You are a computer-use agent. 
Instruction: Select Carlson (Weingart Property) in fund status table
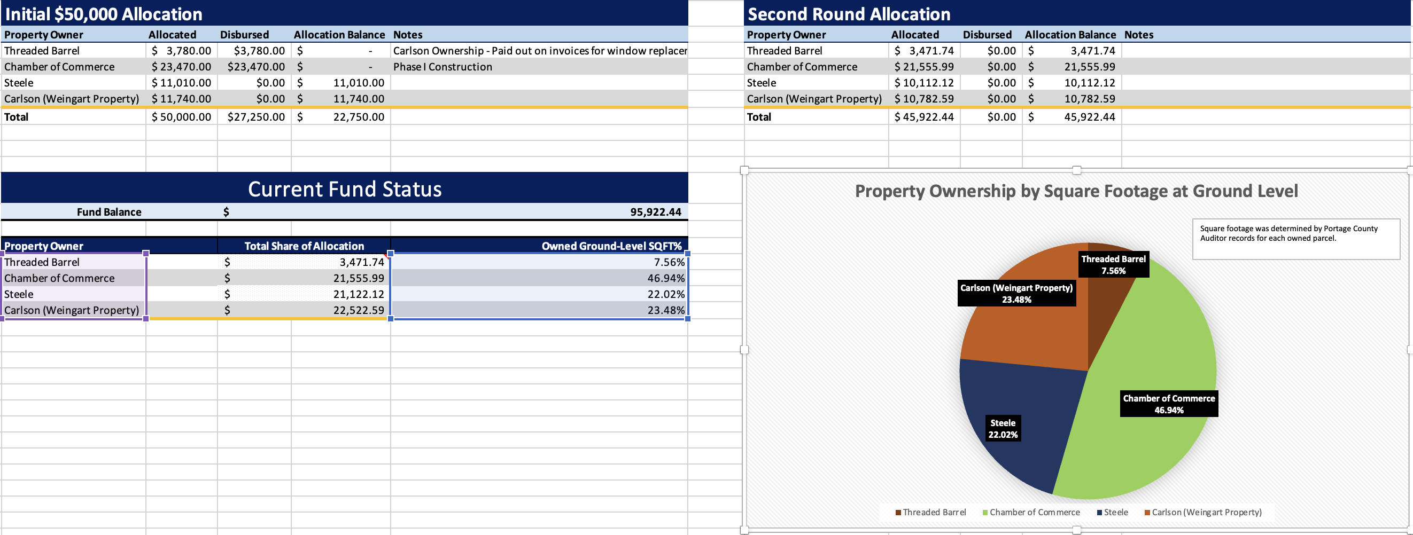pyautogui.click(x=74, y=310)
